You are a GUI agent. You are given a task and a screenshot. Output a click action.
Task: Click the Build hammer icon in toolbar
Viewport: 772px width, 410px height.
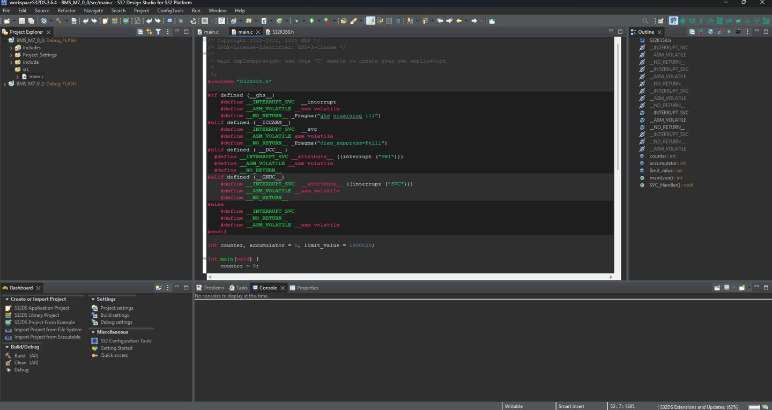(59, 21)
